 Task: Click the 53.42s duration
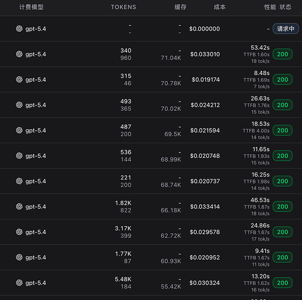point(260,47)
